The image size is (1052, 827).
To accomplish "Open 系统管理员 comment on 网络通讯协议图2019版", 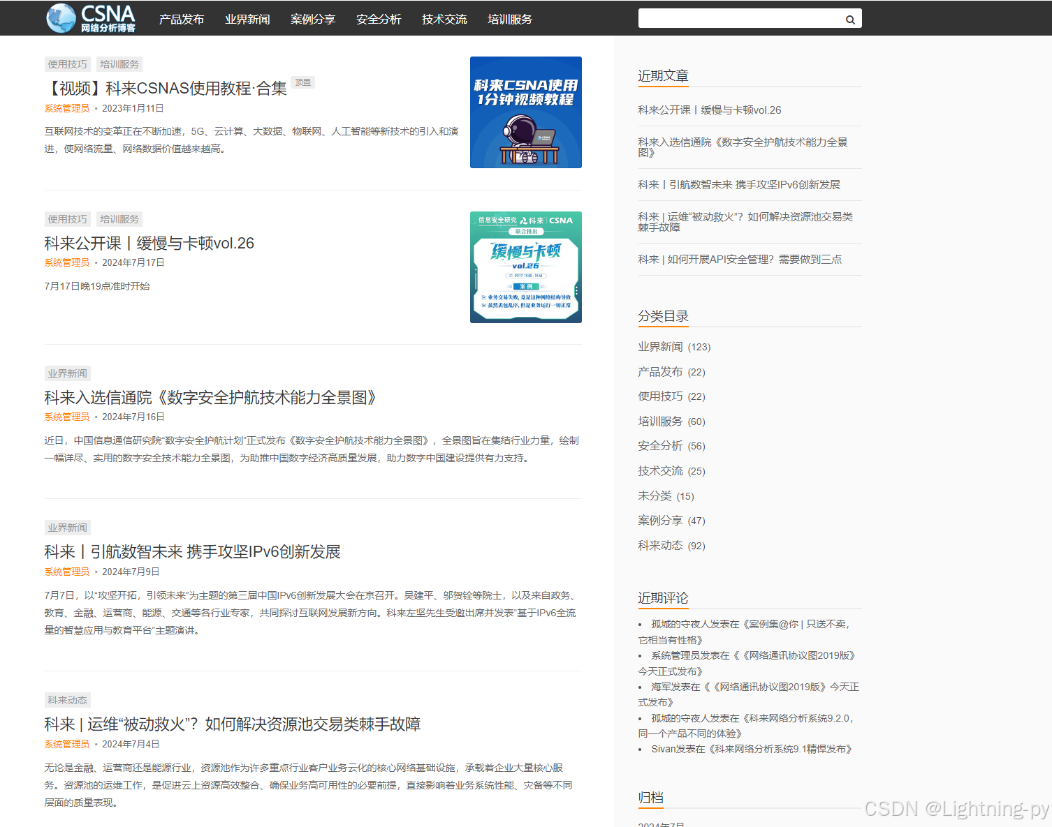I will pos(748,663).
